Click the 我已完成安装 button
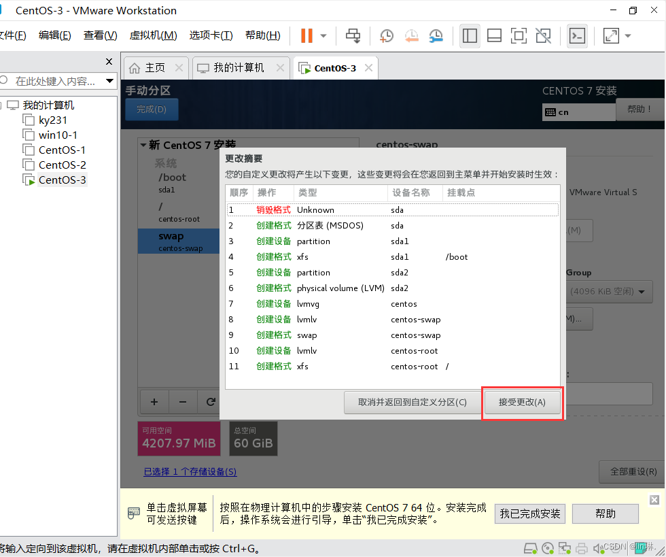Screen dimensions: 666x557 529,513
